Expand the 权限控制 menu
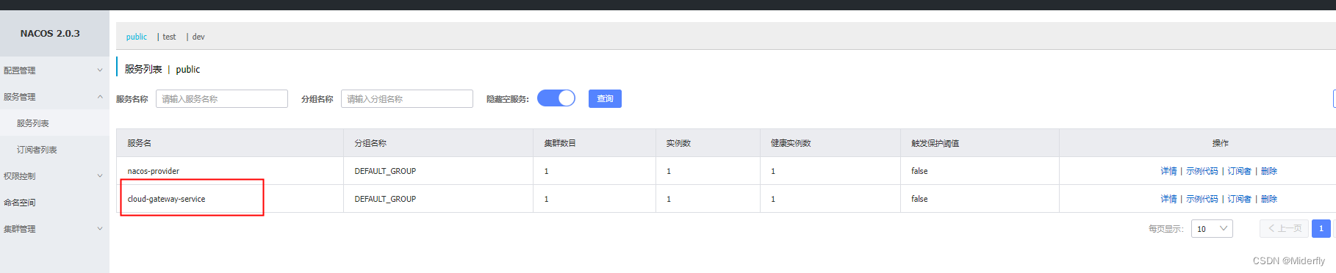The image size is (1336, 273). click(x=54, y=176)
